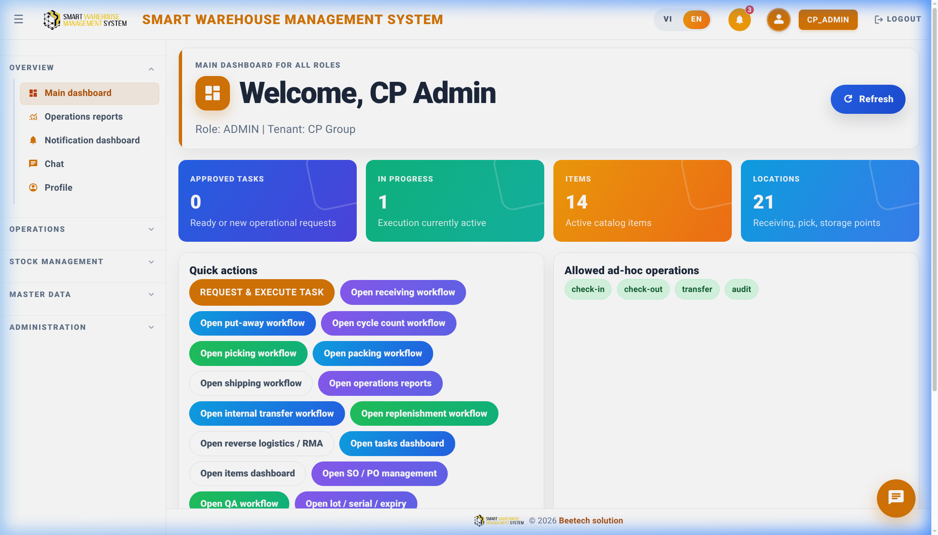
Task: Open the floating chat bubble button
Action: coord(896,498)
